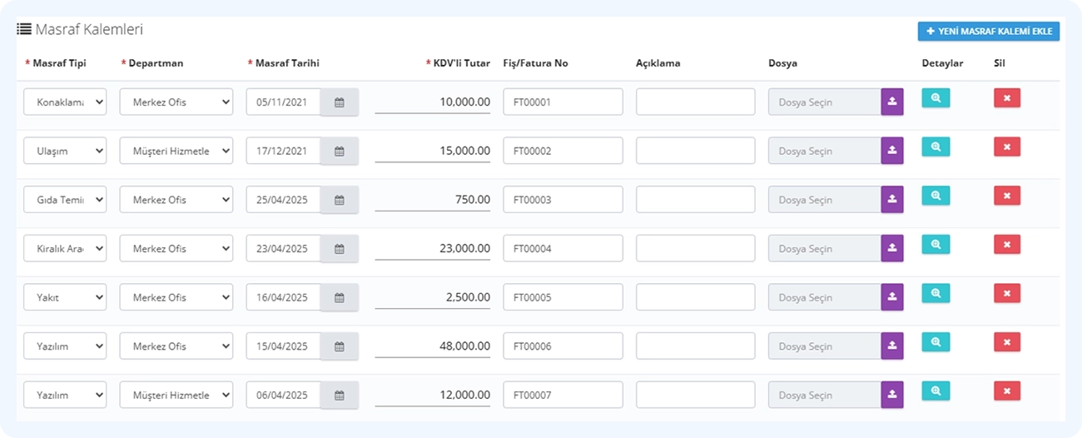
Task: Click Dosya Seçin field for FT00003
Action: 825,200
